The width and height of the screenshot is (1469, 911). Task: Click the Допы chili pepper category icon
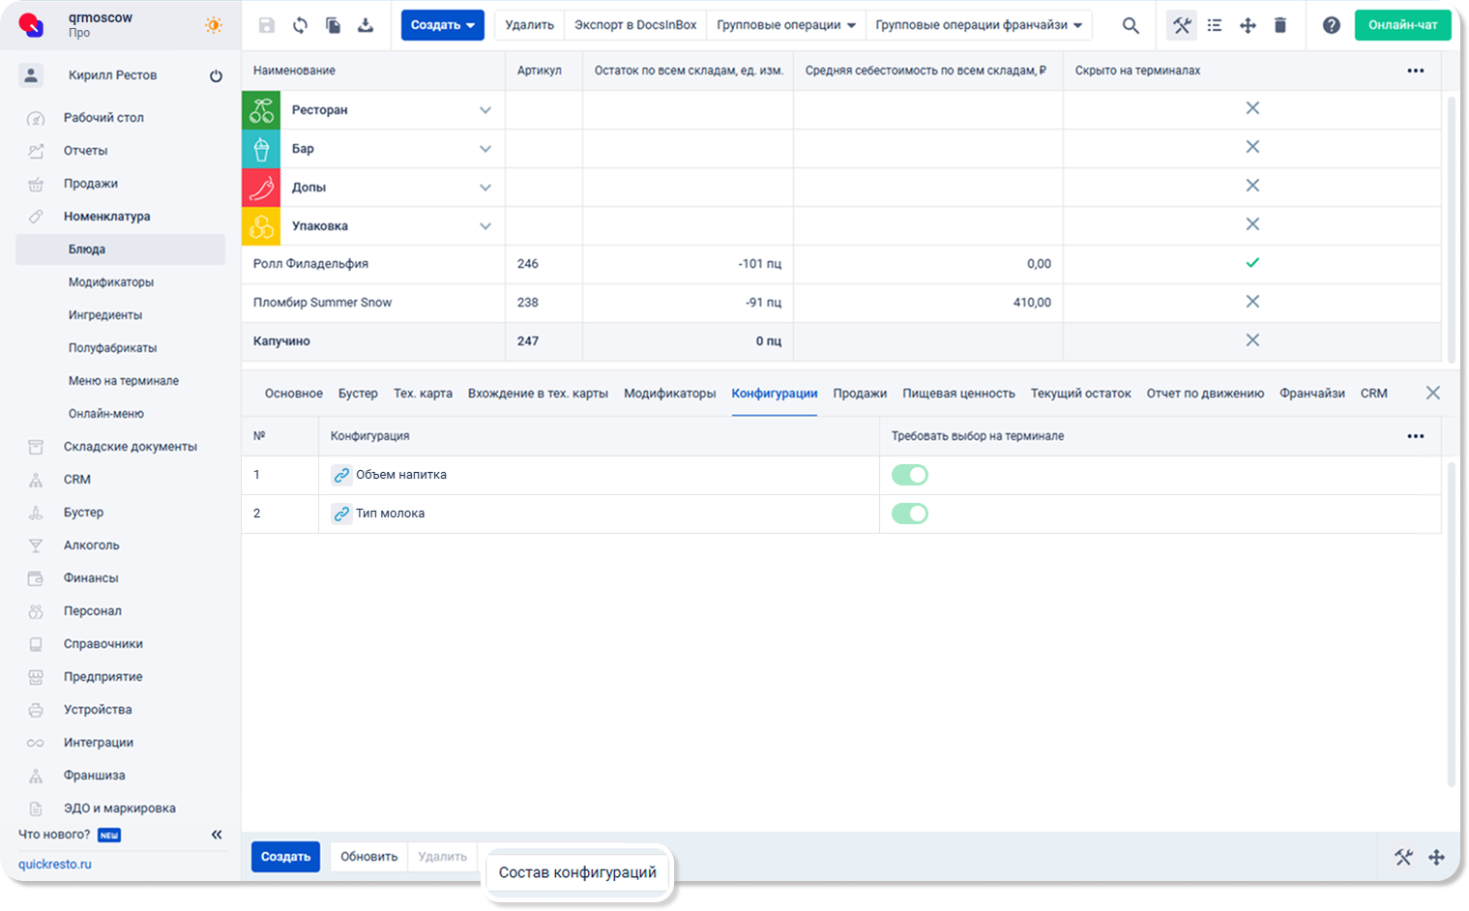261,188
